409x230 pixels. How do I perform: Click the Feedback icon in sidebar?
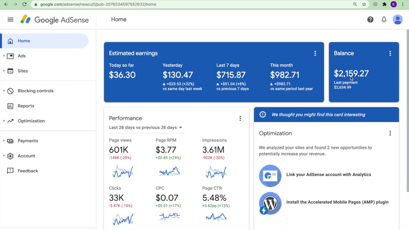point(10,171)
